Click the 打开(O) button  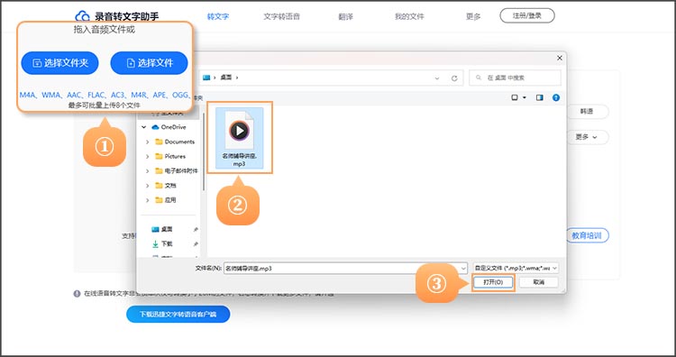coord(493,282)
